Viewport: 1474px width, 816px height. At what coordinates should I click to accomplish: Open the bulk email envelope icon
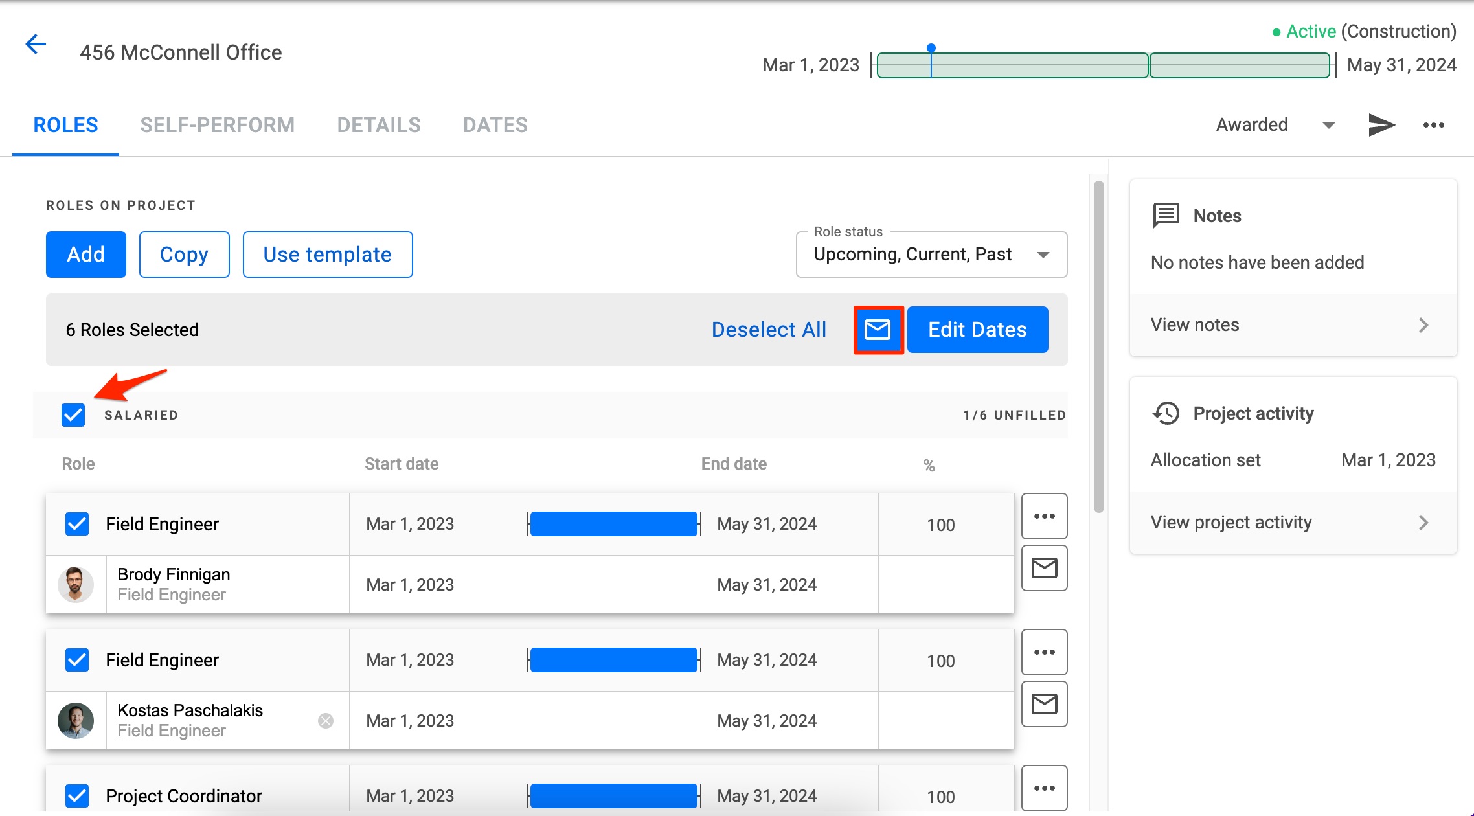tap(878, 330)
